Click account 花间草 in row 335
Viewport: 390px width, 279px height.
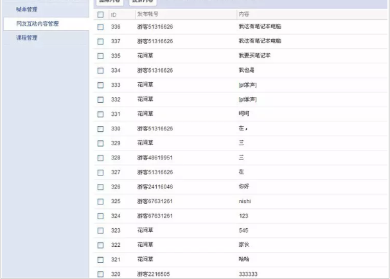pos(145,55)
